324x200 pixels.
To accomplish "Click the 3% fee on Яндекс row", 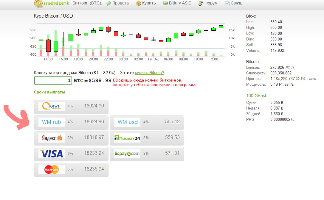I will tap(70, 138).
